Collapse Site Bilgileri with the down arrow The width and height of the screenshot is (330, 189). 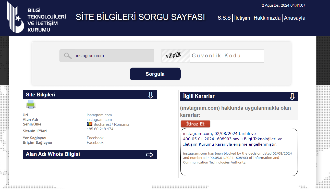(x=151, y=95)
